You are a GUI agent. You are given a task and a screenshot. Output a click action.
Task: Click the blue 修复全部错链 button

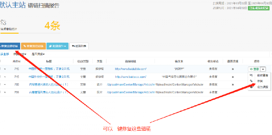[x=9, y=46]
